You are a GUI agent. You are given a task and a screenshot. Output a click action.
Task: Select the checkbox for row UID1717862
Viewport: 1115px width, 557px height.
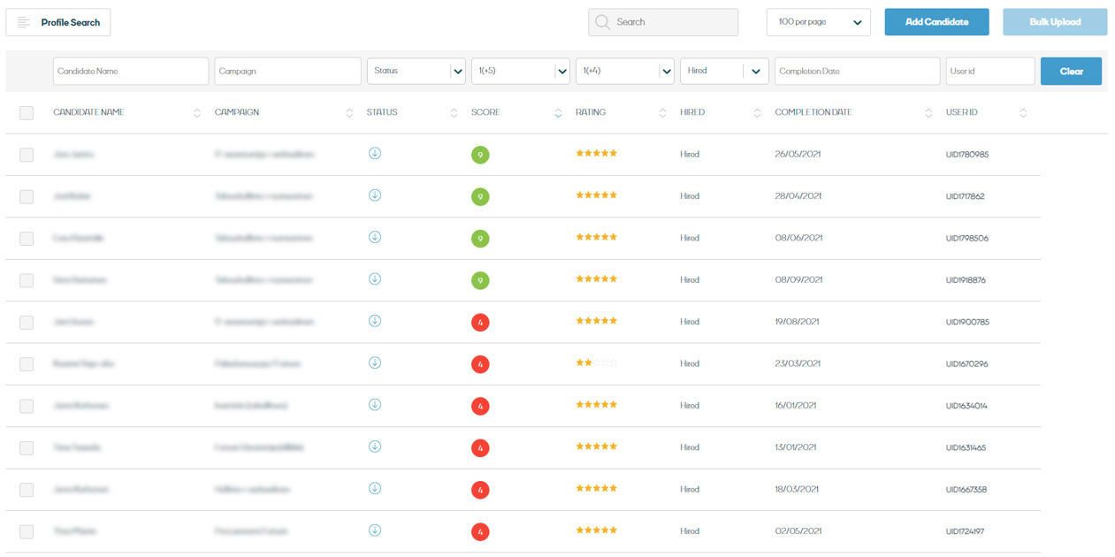[x=27, y=196]
